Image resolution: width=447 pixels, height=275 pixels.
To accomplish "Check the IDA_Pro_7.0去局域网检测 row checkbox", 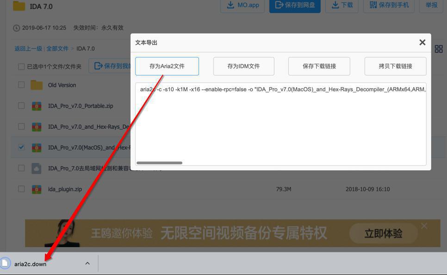I will [x=21, y=168].
